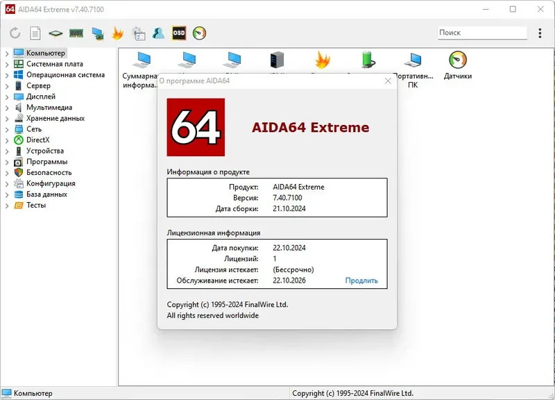Select Мультимедиа in the tree
555x400 pixels.
(x=49, y=108)
